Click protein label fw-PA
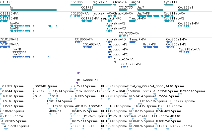Screen dimensions: 212x130 [x=17, y=54]
